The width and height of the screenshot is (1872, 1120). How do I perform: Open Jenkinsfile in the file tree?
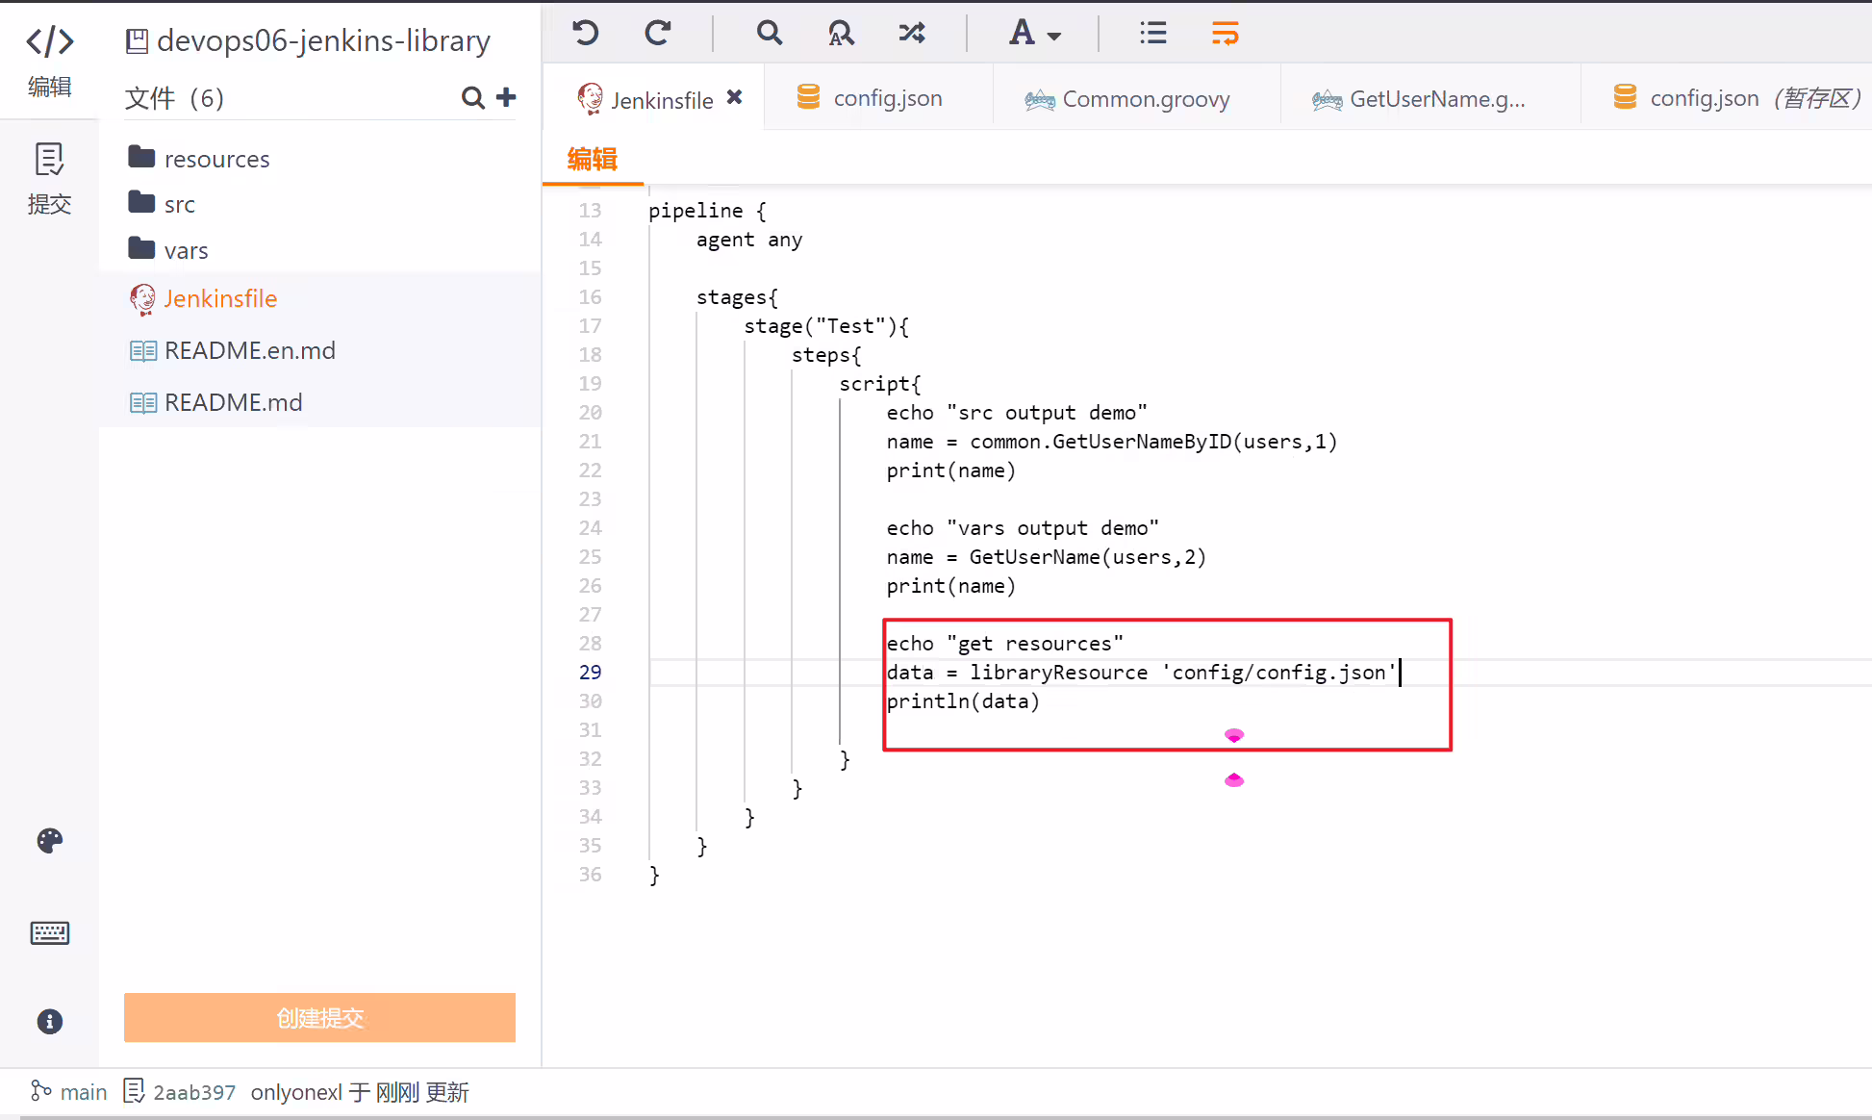pyautogui.click(x=203, y=299)
